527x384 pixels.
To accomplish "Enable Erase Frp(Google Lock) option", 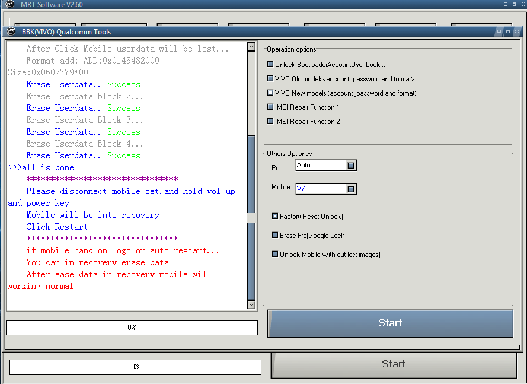I will [x=275, y=235].
